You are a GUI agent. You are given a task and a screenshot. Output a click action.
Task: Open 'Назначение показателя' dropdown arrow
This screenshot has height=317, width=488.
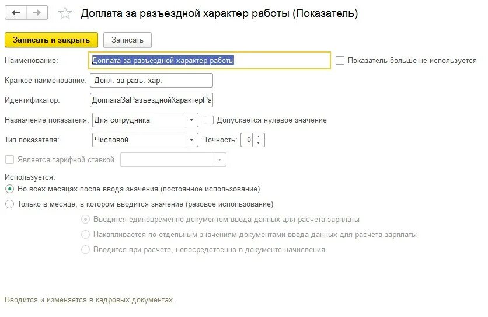[x=192, y=120]
